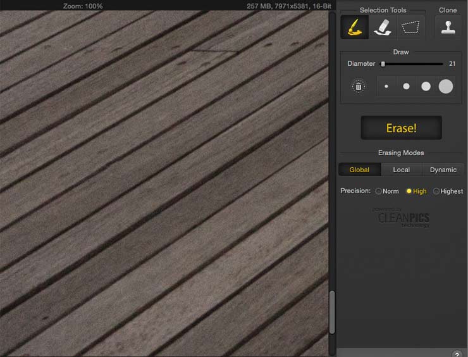This screenshot has width=468, height=357.
Task: Set precision to Highest
Action: pyautogui.click(x=448, y=191)
